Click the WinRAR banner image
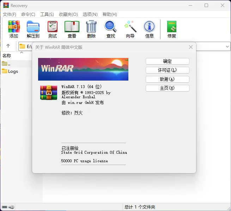Viewport: 231px width, 211px height. (83, 69)
